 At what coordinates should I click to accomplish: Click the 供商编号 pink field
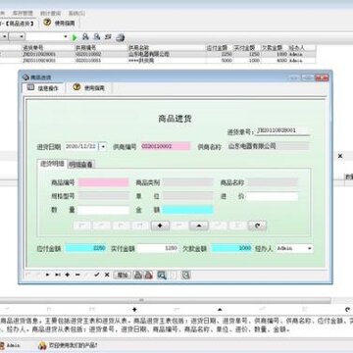(166, 146)
